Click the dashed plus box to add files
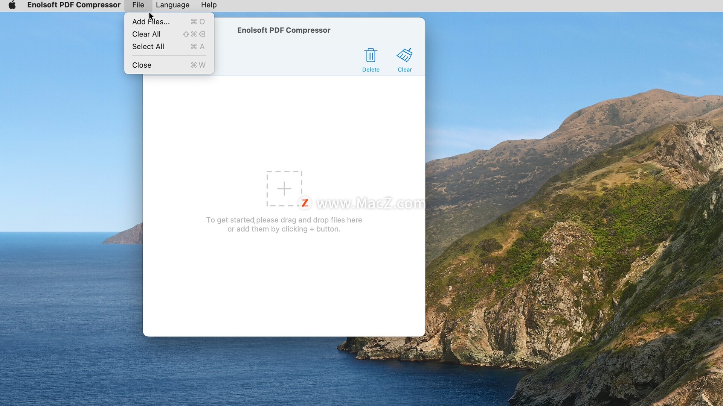723x406 pixels. click(x=284, y=188)
